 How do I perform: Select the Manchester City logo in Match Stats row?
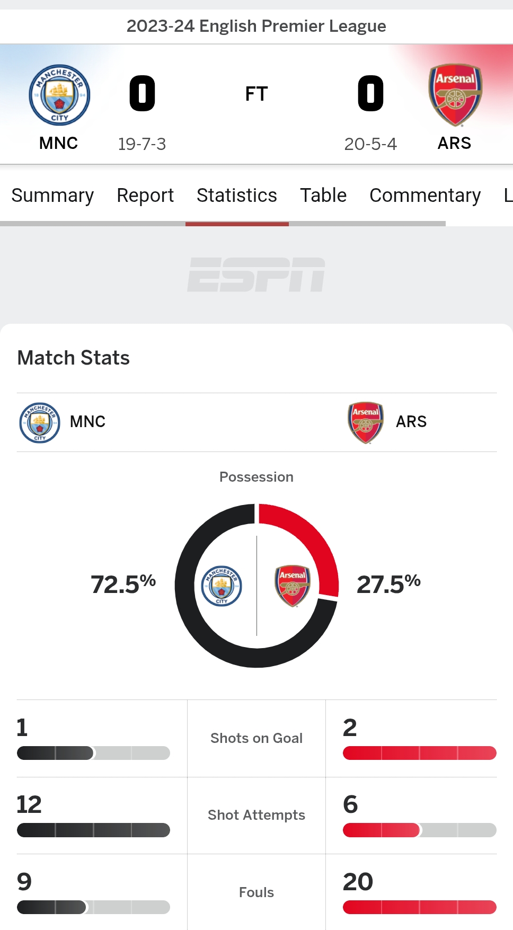[x=40, y=422]
